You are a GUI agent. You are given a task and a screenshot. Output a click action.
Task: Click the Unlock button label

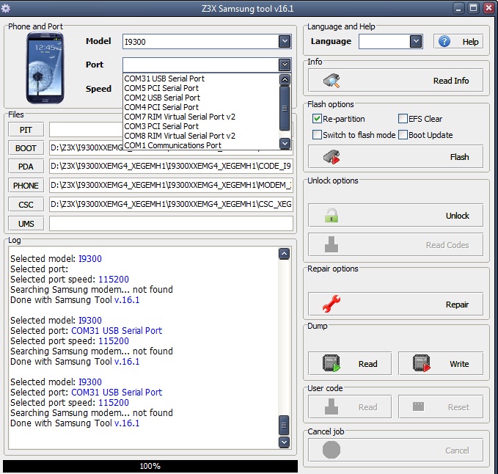coord(458,216)
